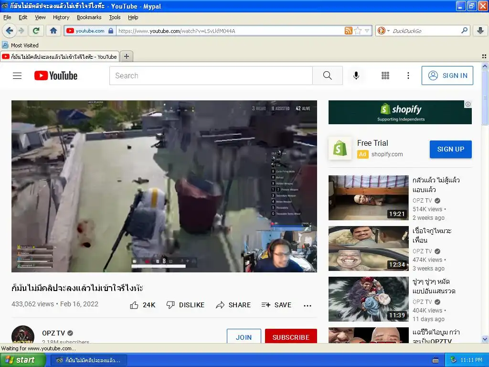Click the RSS feed icon in address bar
This screenshot has height=367, width=489.
pos(348,31)
